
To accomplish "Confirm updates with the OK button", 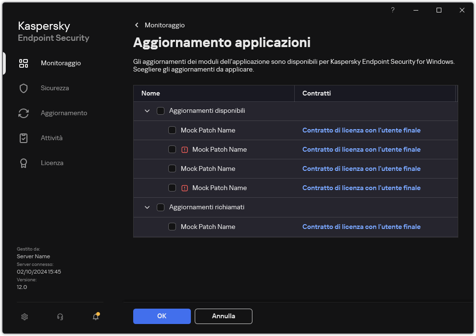I will click(162, 316).
